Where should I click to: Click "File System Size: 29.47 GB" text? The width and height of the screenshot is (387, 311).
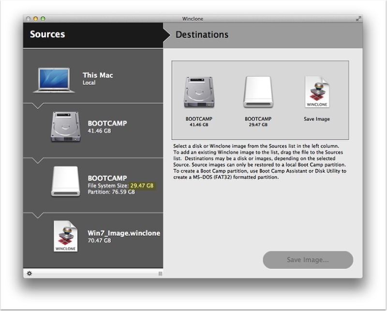tap(120, 186)
